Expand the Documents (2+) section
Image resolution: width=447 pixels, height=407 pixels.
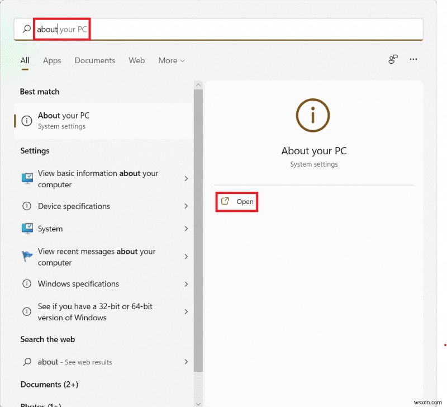(x=49, y=385)
